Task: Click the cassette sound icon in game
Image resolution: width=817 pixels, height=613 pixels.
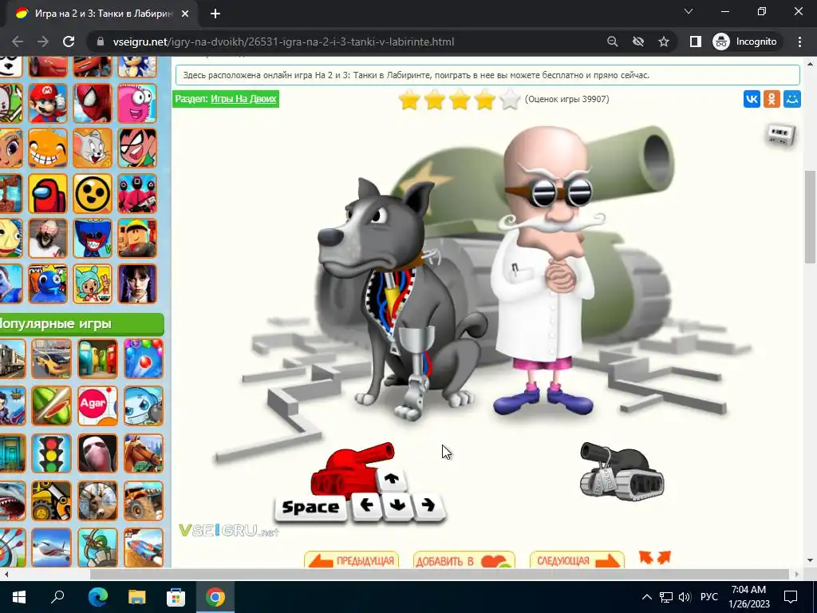Action: coord(781,136)
